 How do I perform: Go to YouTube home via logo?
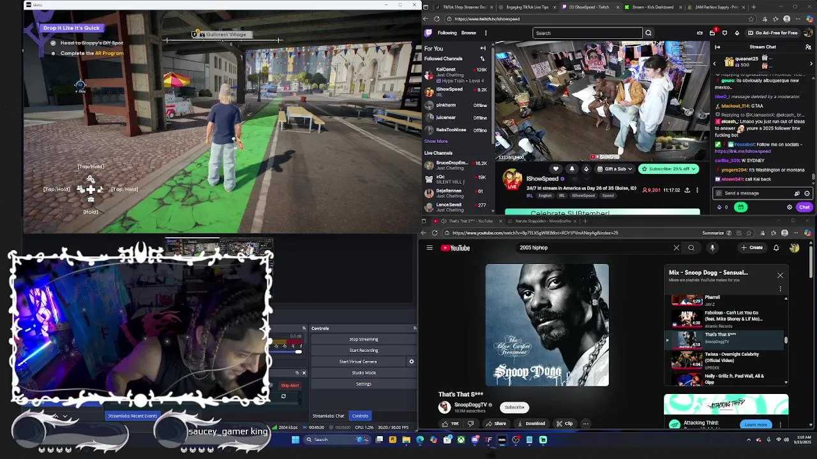pyautogui.click(x=455, y=248)
